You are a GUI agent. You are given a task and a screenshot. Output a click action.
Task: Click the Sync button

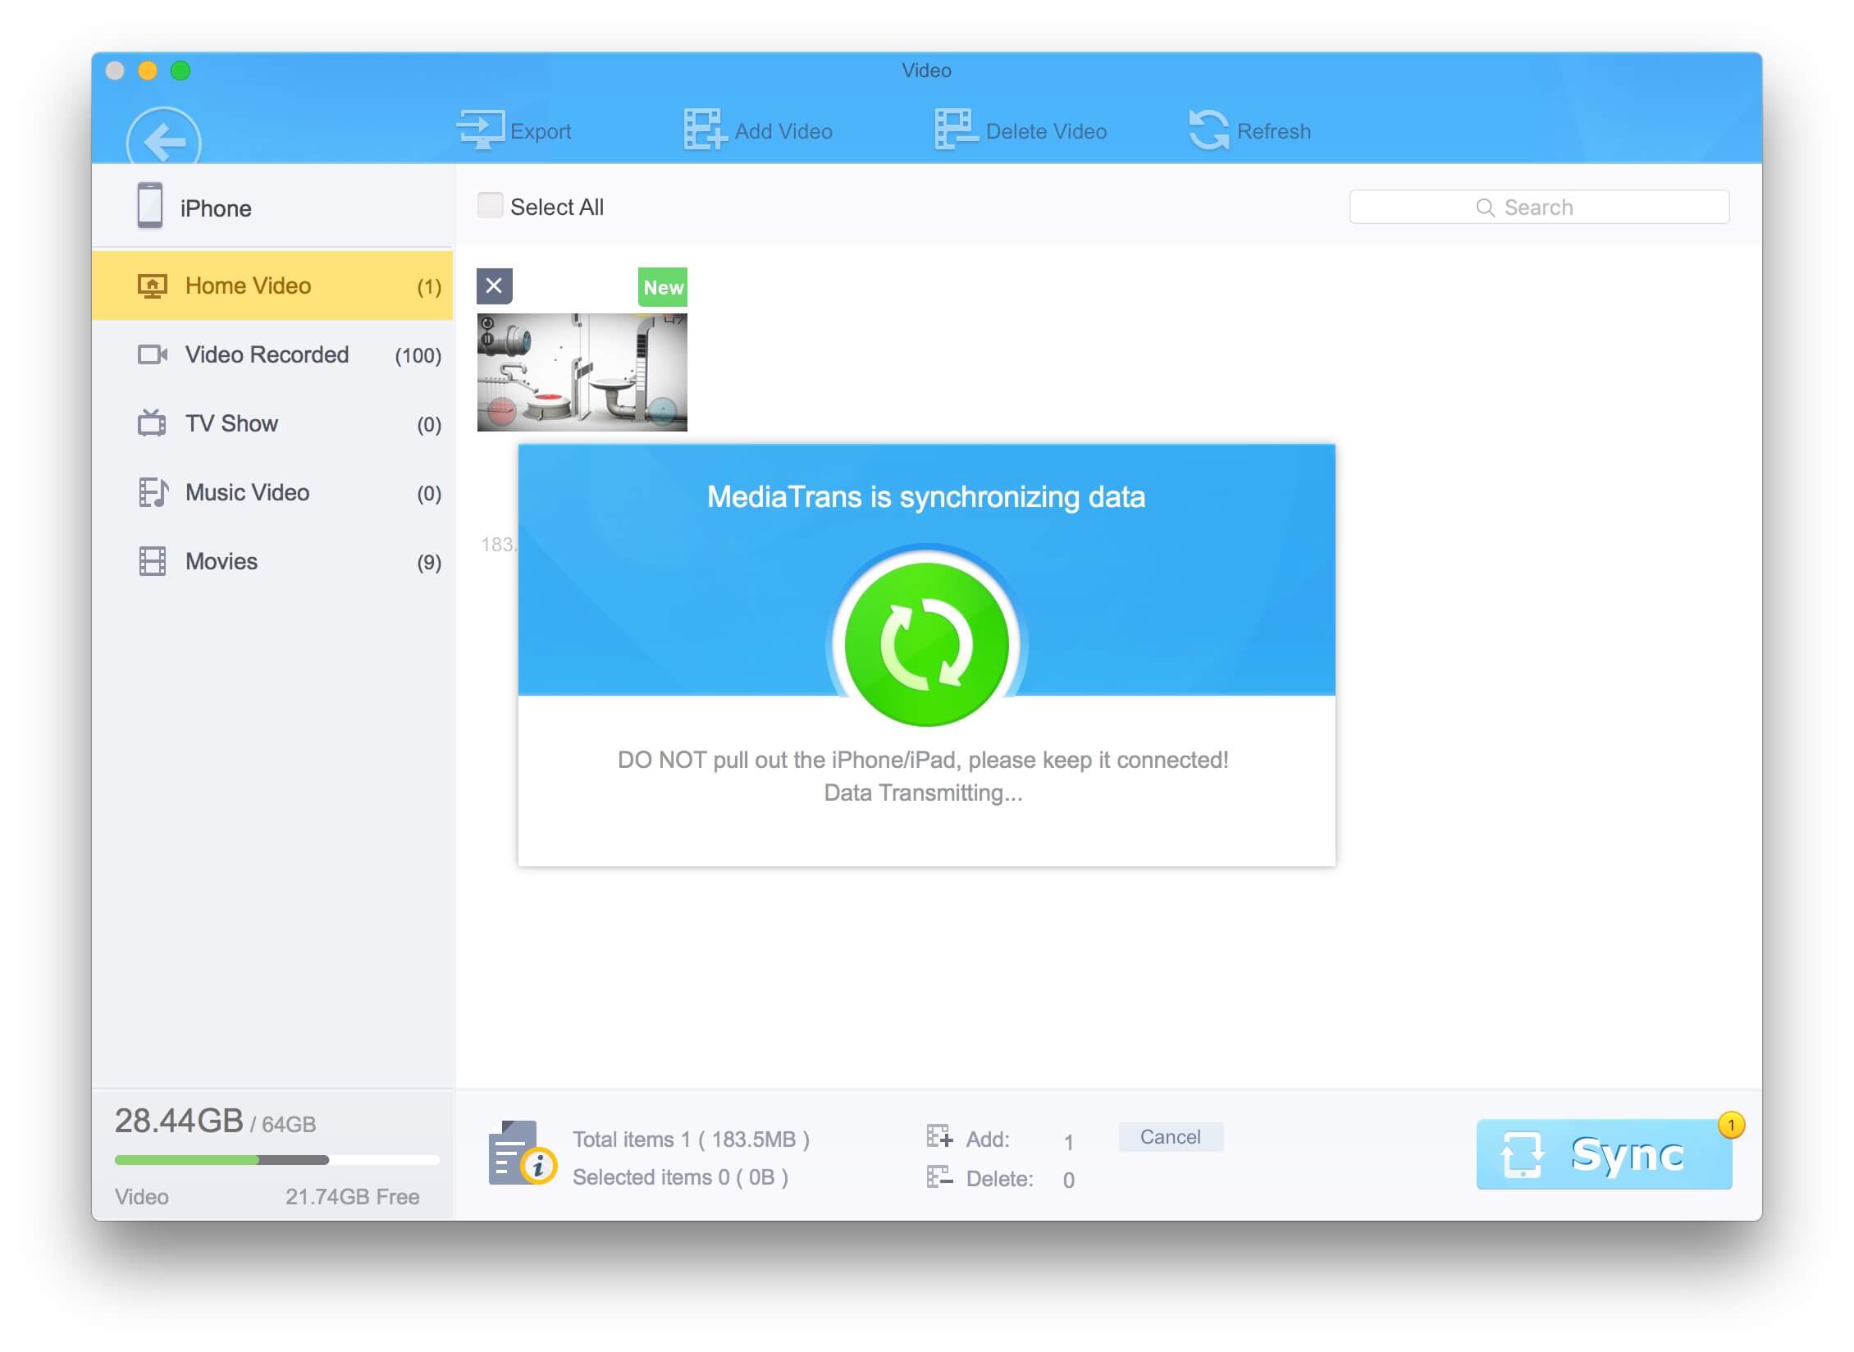coord(1604,1153)
